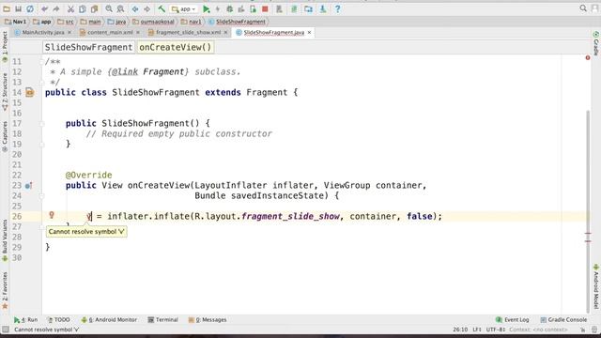
Task: Click the Find magnifier icon
Action: tap(109, 8)
